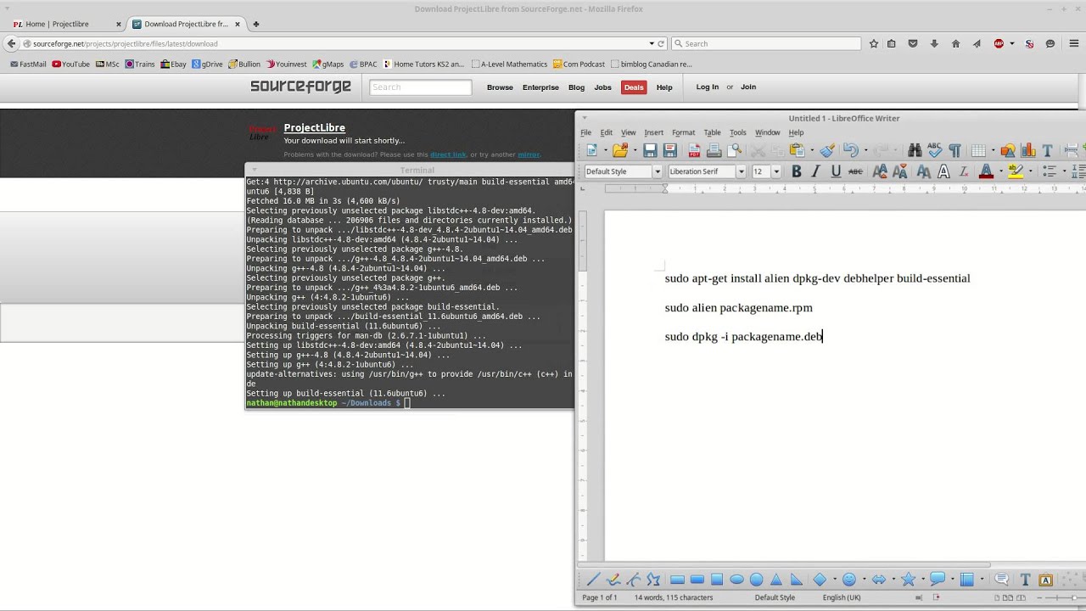Screen dimensions: 1086x611
Task: Select the Ellipse drawing shape
Action: [x=736, y=580]
